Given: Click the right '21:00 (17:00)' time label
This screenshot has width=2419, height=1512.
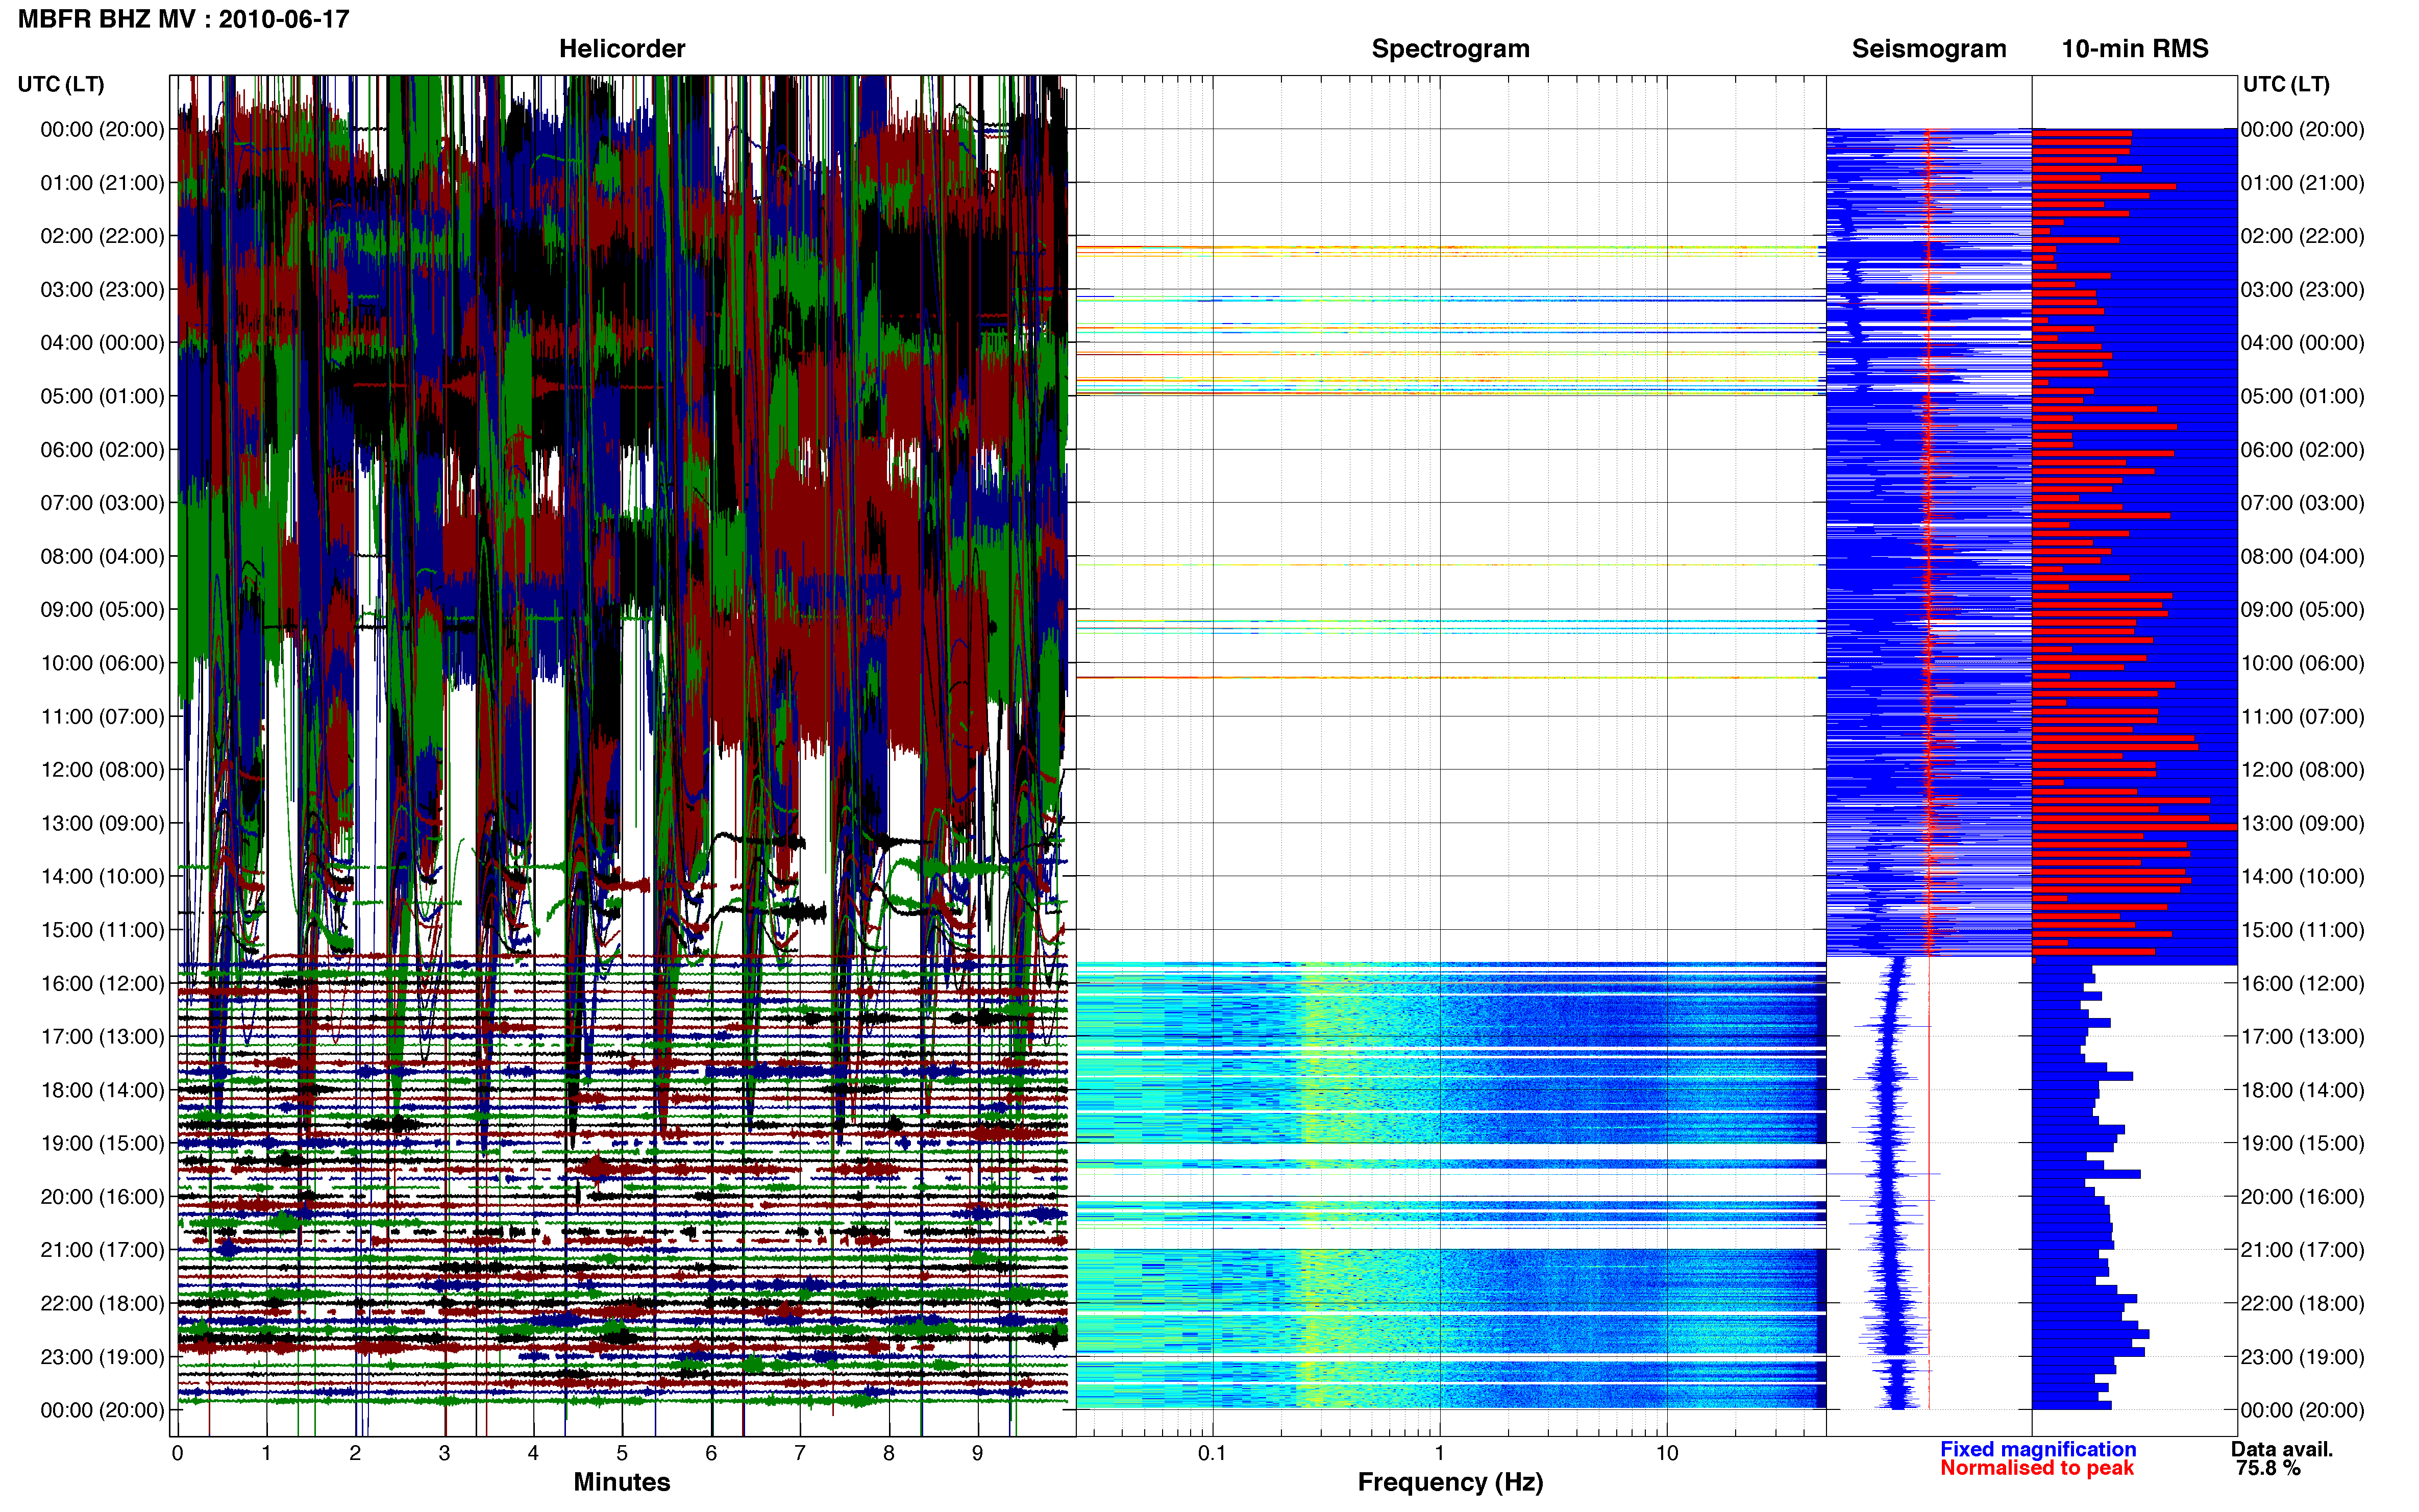Looking at the screenshot, I should 2302,1250.
